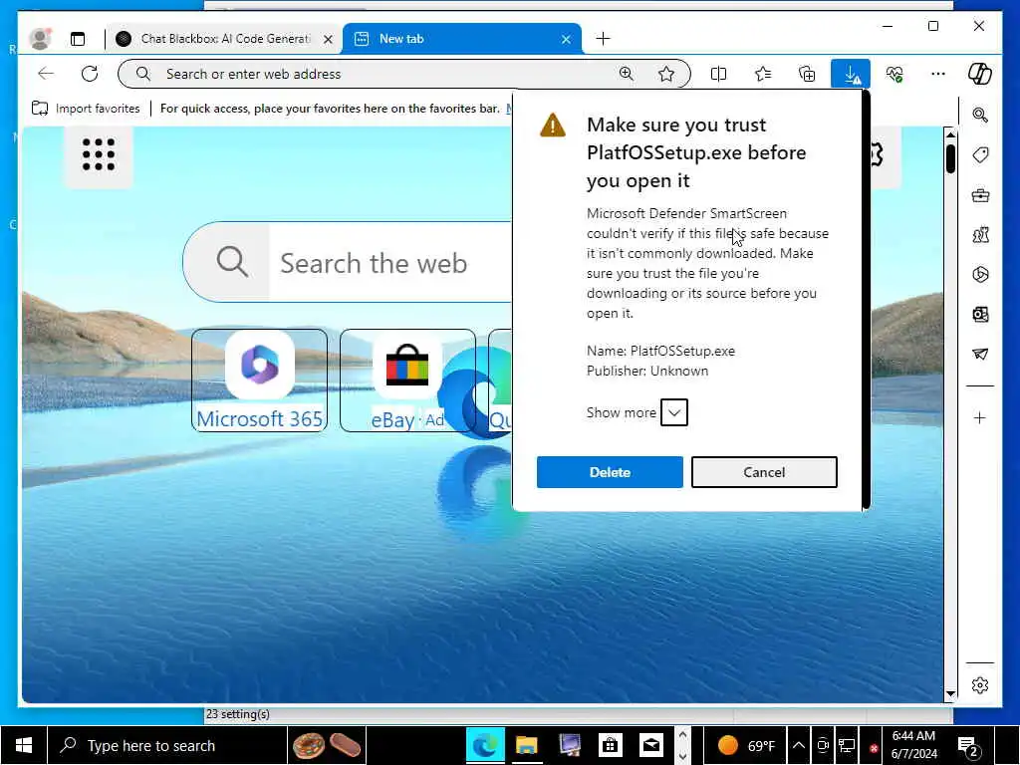Add this page to favorites (star icon)
This screenshot has height=765, width=1020.
(x=666, y=74)
